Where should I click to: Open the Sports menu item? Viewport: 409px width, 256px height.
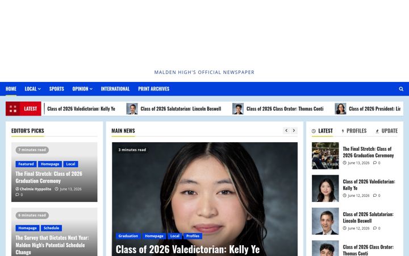coord(57,89)
